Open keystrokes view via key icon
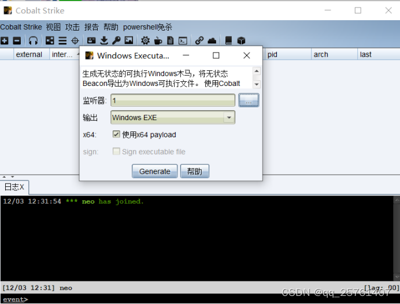This screenshot has height=304, width=400. tap(116, 40)
